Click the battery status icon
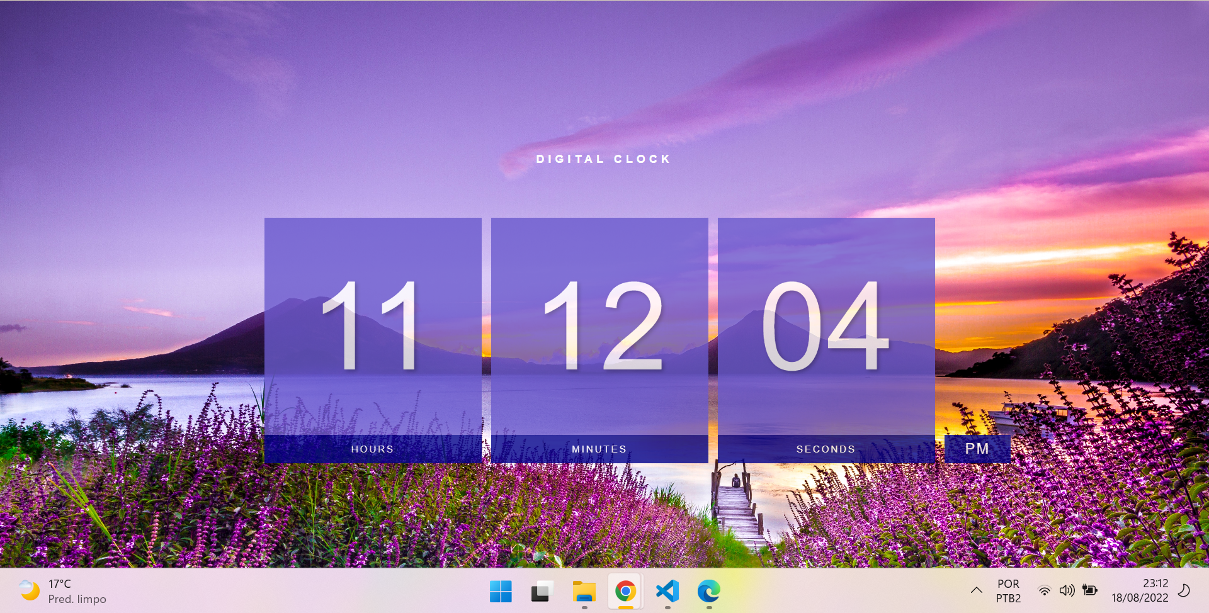The image size is (1209, 613). pyautogui.click(x=1089, y=590)
